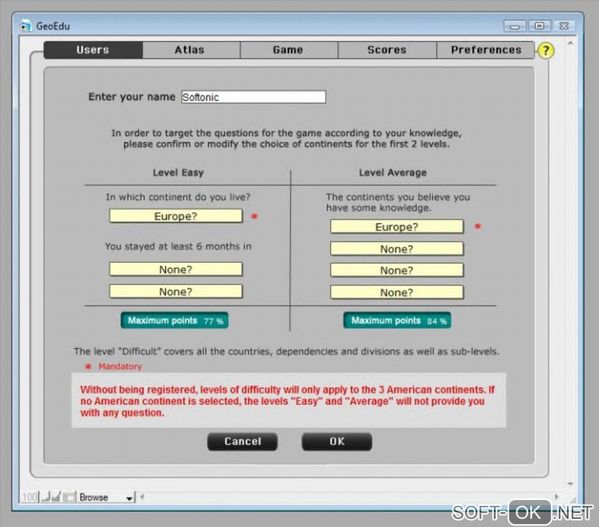Click left arrow of horizontal scrollbar
The width and height of the screenshot is (599, 527).
[x=142, y=497]
